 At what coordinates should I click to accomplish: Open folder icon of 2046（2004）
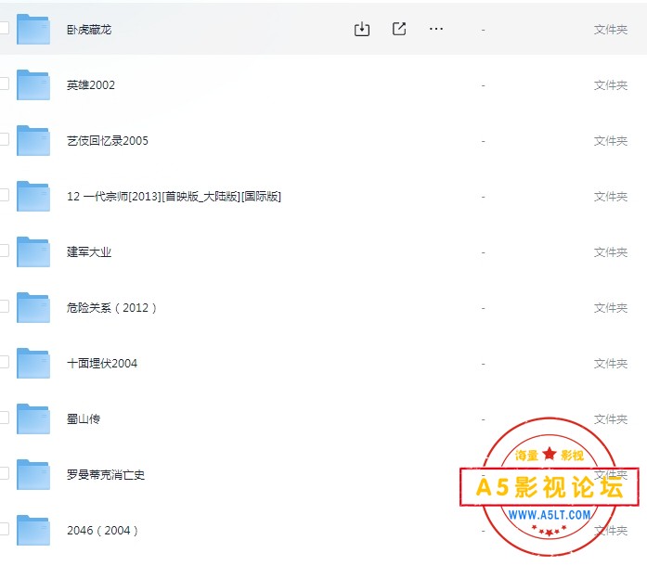point(33,531)
